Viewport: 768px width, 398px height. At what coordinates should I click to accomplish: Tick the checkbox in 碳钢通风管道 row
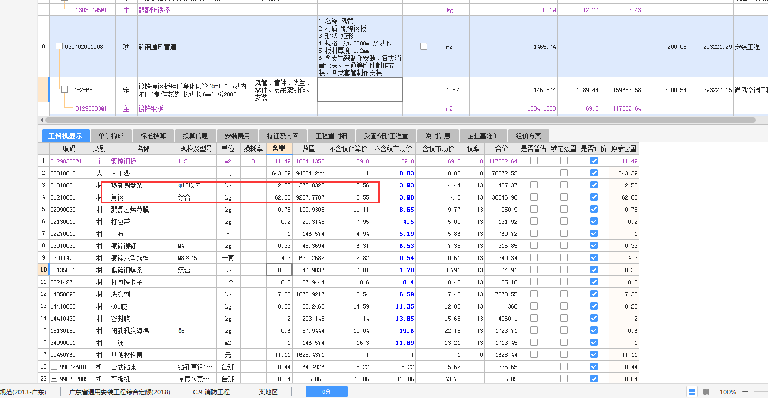[424, 46]
